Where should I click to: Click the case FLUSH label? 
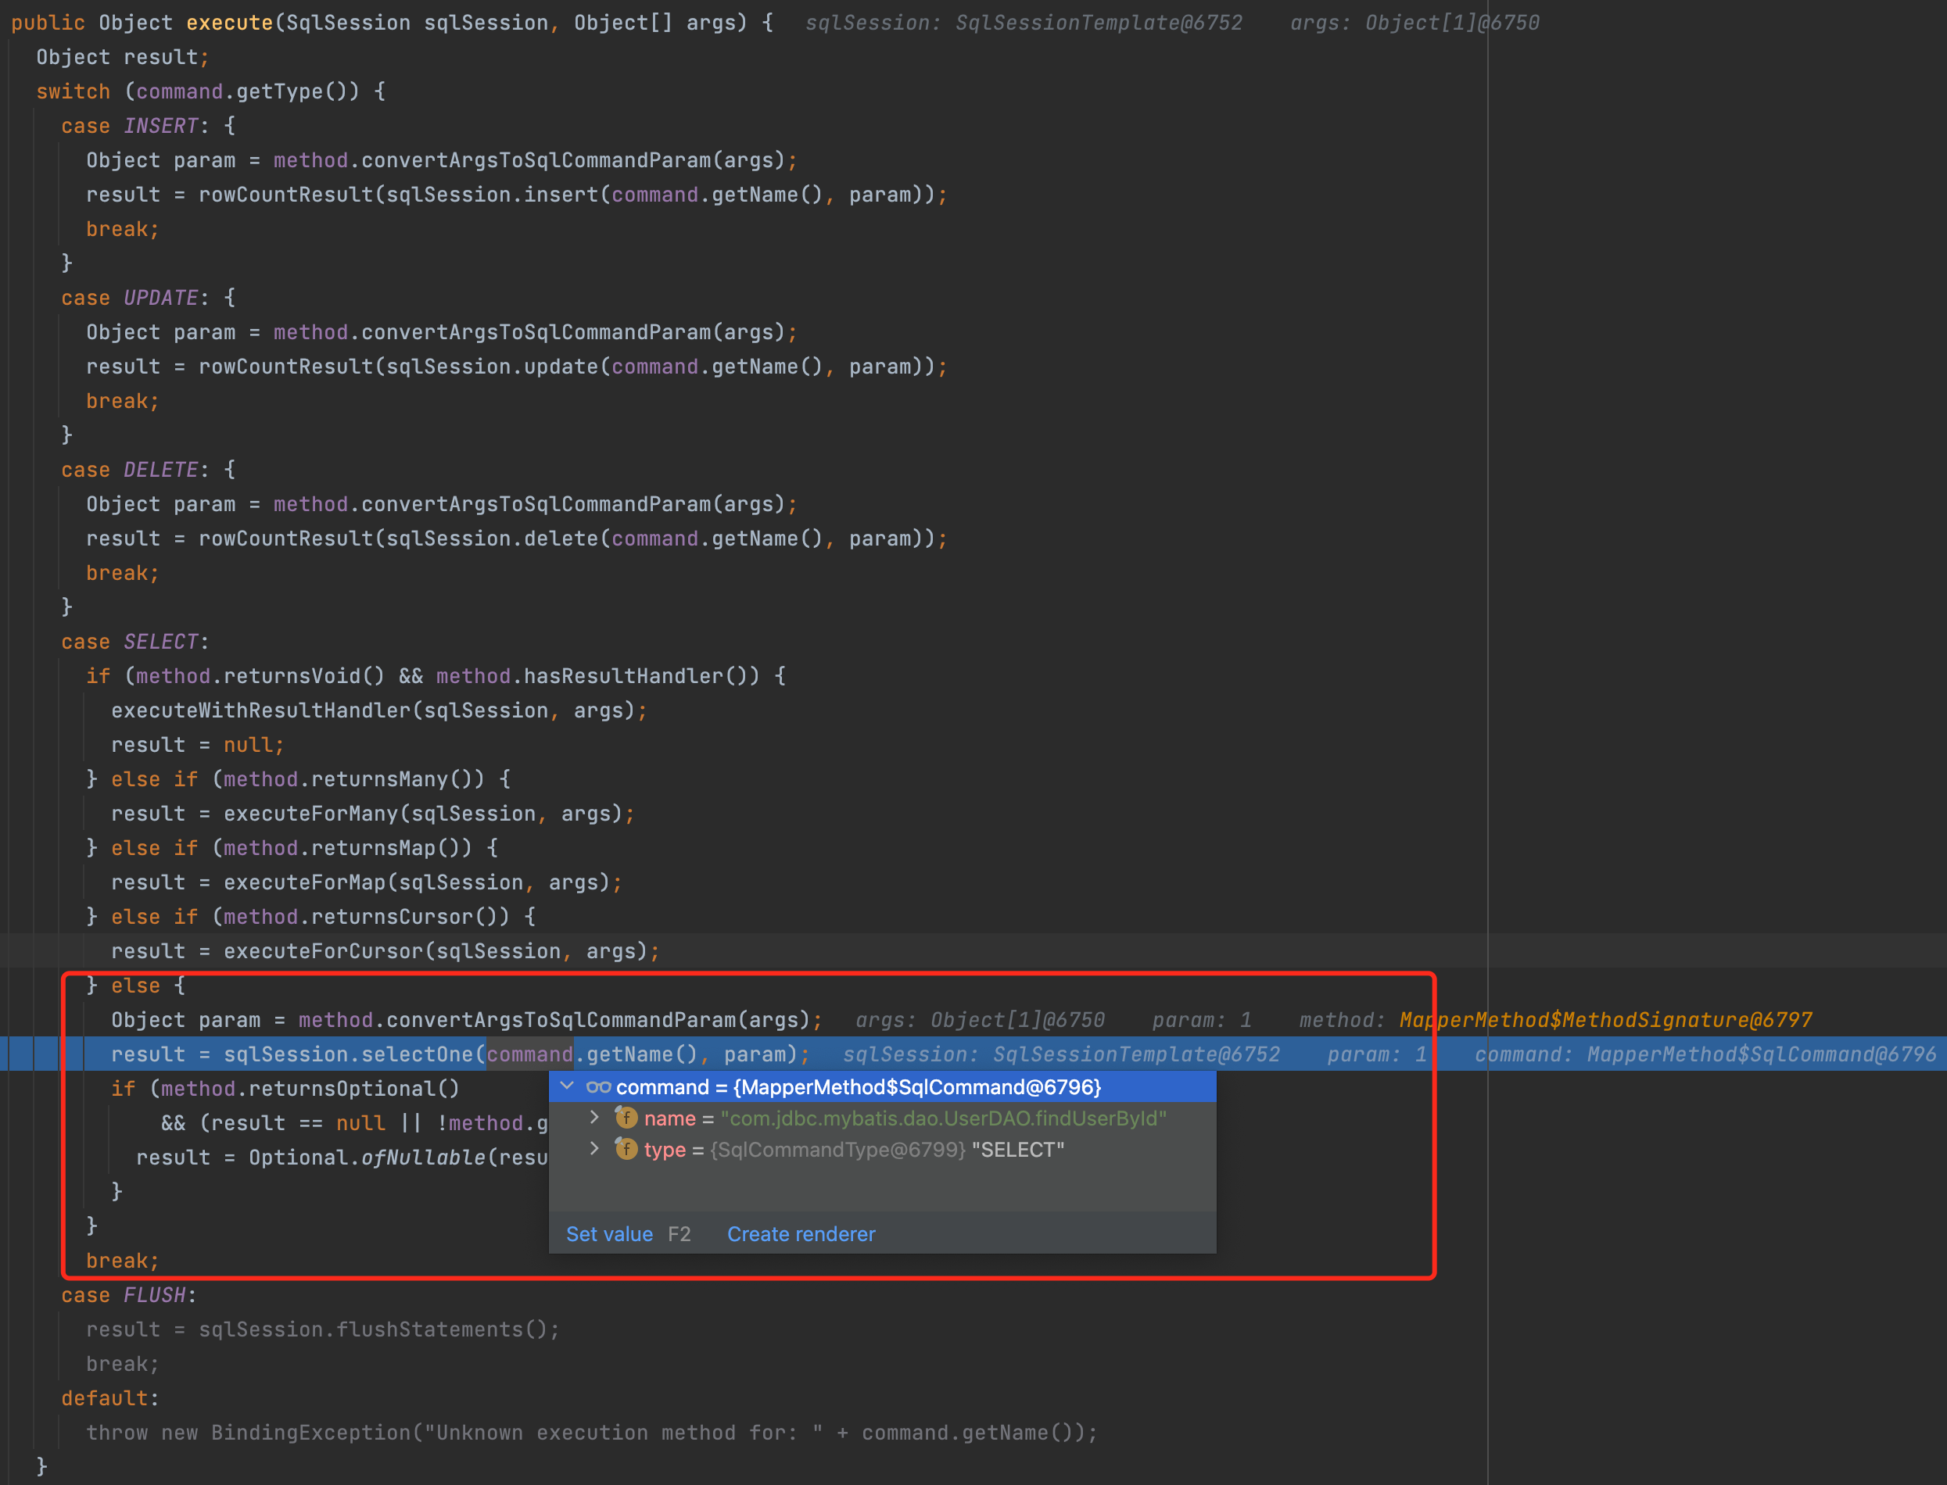tap(128, 1295)
